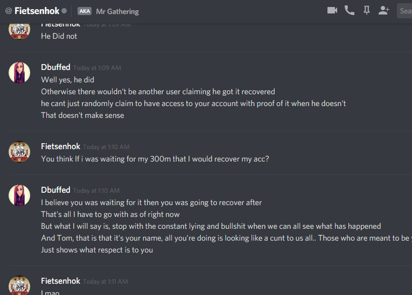The image size is (412, 295).
Task: Open Dbuffed's avatar at 1:09 AM
Action: tap(19, 72)
